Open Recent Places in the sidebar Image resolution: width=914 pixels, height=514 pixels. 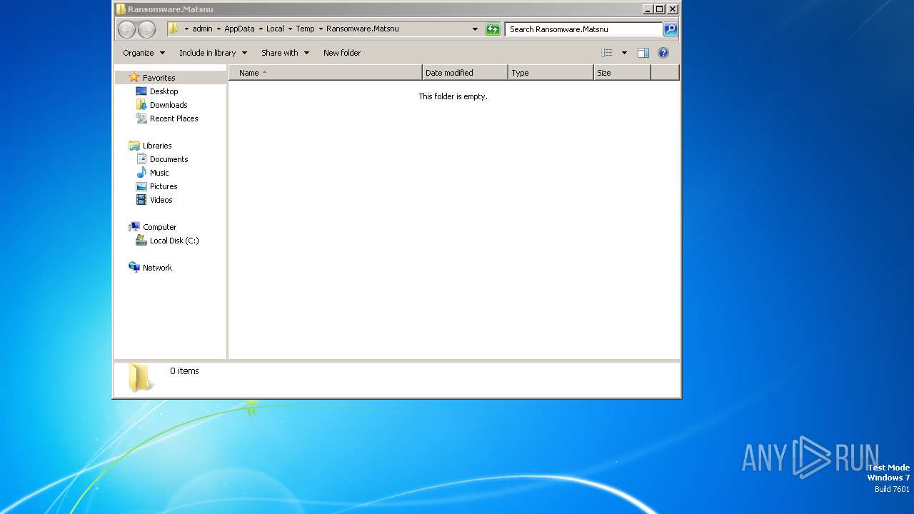coord(174,119)
